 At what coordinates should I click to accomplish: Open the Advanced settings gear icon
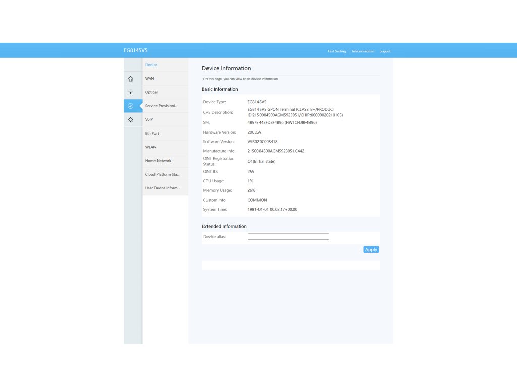pyautogui.click(x=130, y=119)
